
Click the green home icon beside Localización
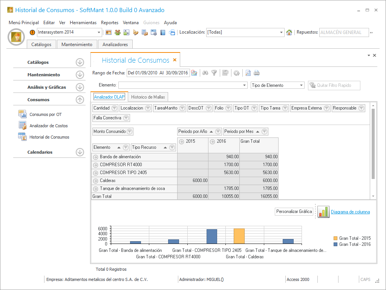click(289, 32)
